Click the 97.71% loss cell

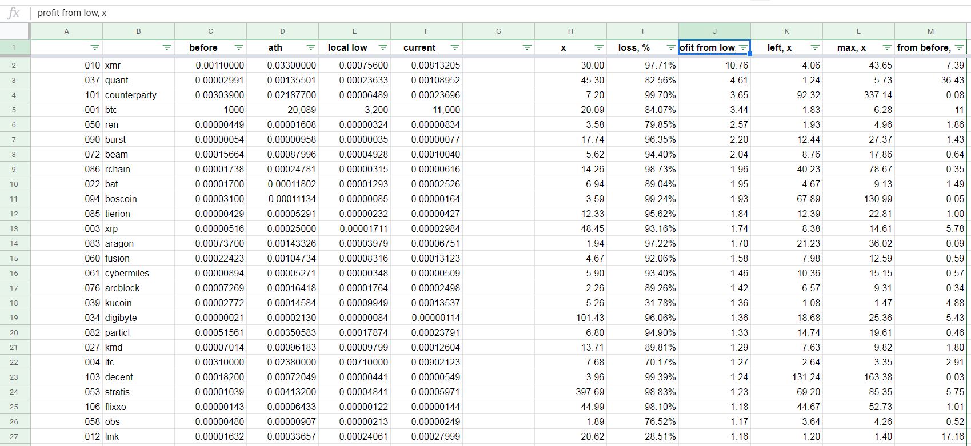point(642,65)
